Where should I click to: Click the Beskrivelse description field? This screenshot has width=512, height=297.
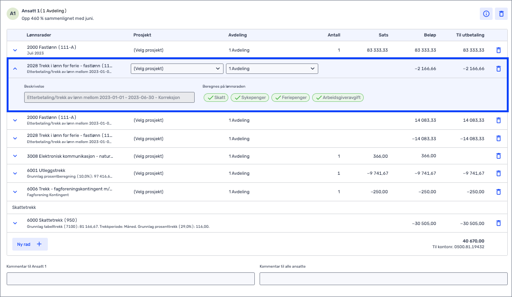coord(109,98)
